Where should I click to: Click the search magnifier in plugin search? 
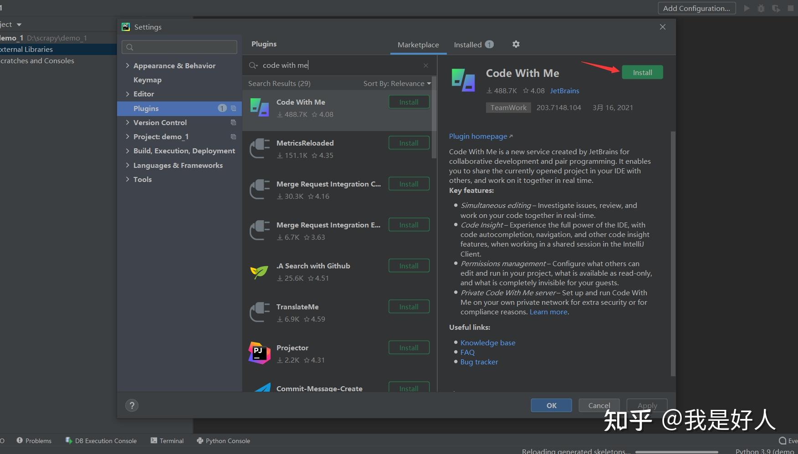(x=253, y=66)
